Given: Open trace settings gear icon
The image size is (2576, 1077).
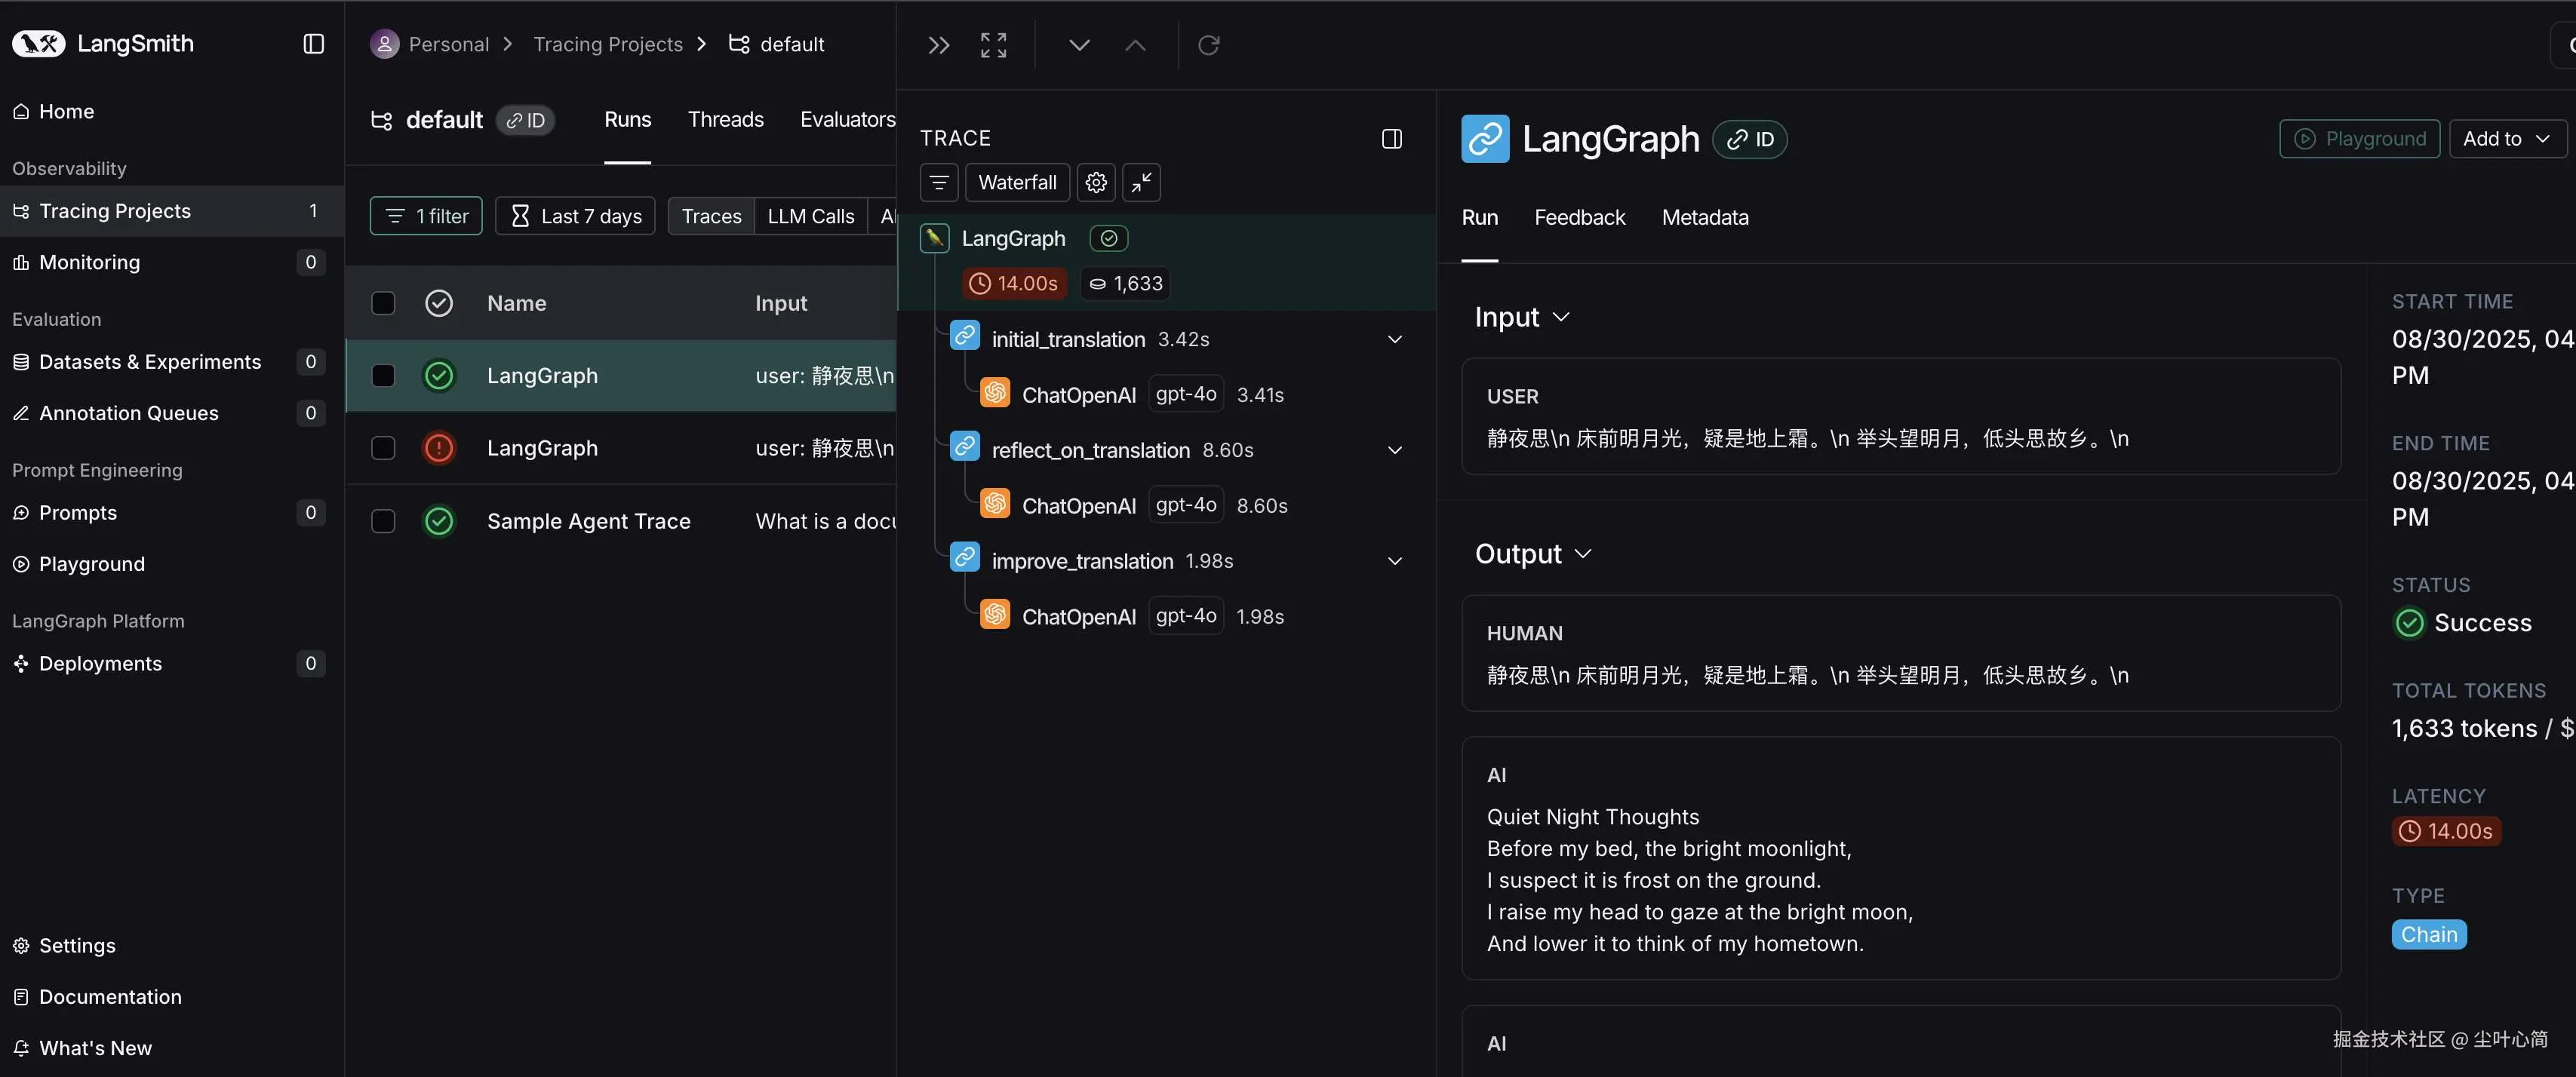Looking at the screenshot, I should coord(1096,183).
